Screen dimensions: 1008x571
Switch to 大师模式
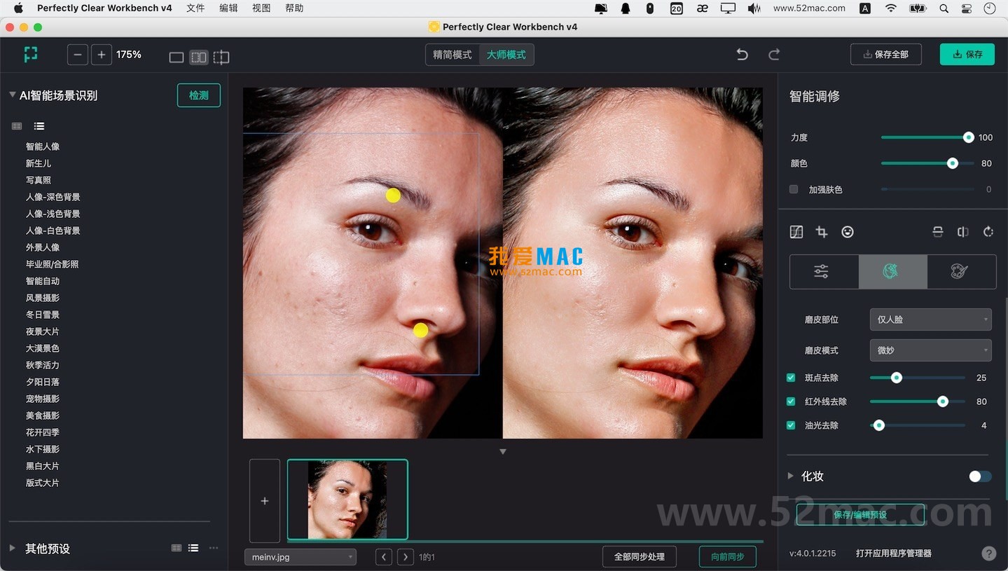(x=506, y=55)
